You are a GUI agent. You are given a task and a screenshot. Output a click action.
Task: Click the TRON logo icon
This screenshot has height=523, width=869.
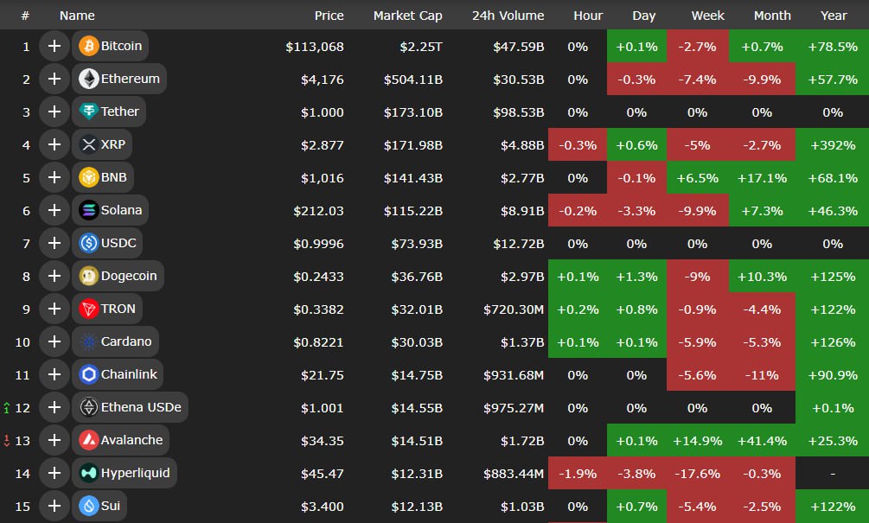88,309
